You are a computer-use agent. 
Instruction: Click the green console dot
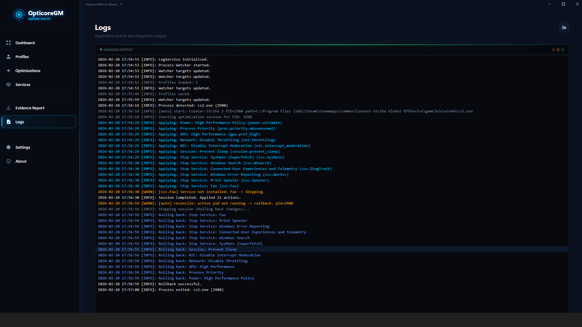[x=563, y=50]
